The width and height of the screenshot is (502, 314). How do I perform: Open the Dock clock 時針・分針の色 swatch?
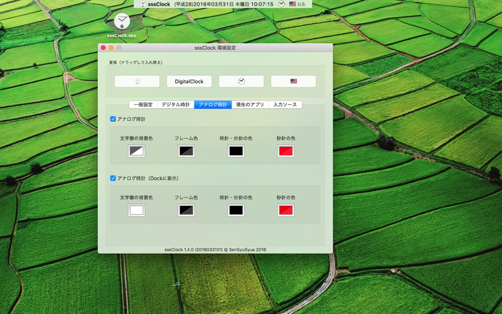[236, 210]
